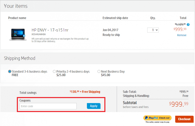The height and width of the screenshot is (126, 195).
Task: Click the crossed-out $1,129.99 original price
Action: click(180, 25)
